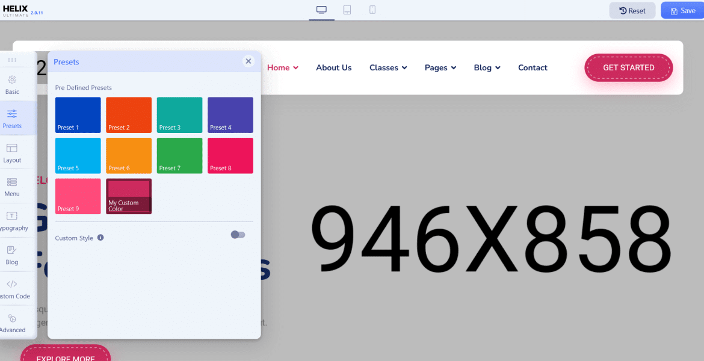704x361 pixels.
Task: Select Home in the navigation menu
Action: tap(282, 67)
